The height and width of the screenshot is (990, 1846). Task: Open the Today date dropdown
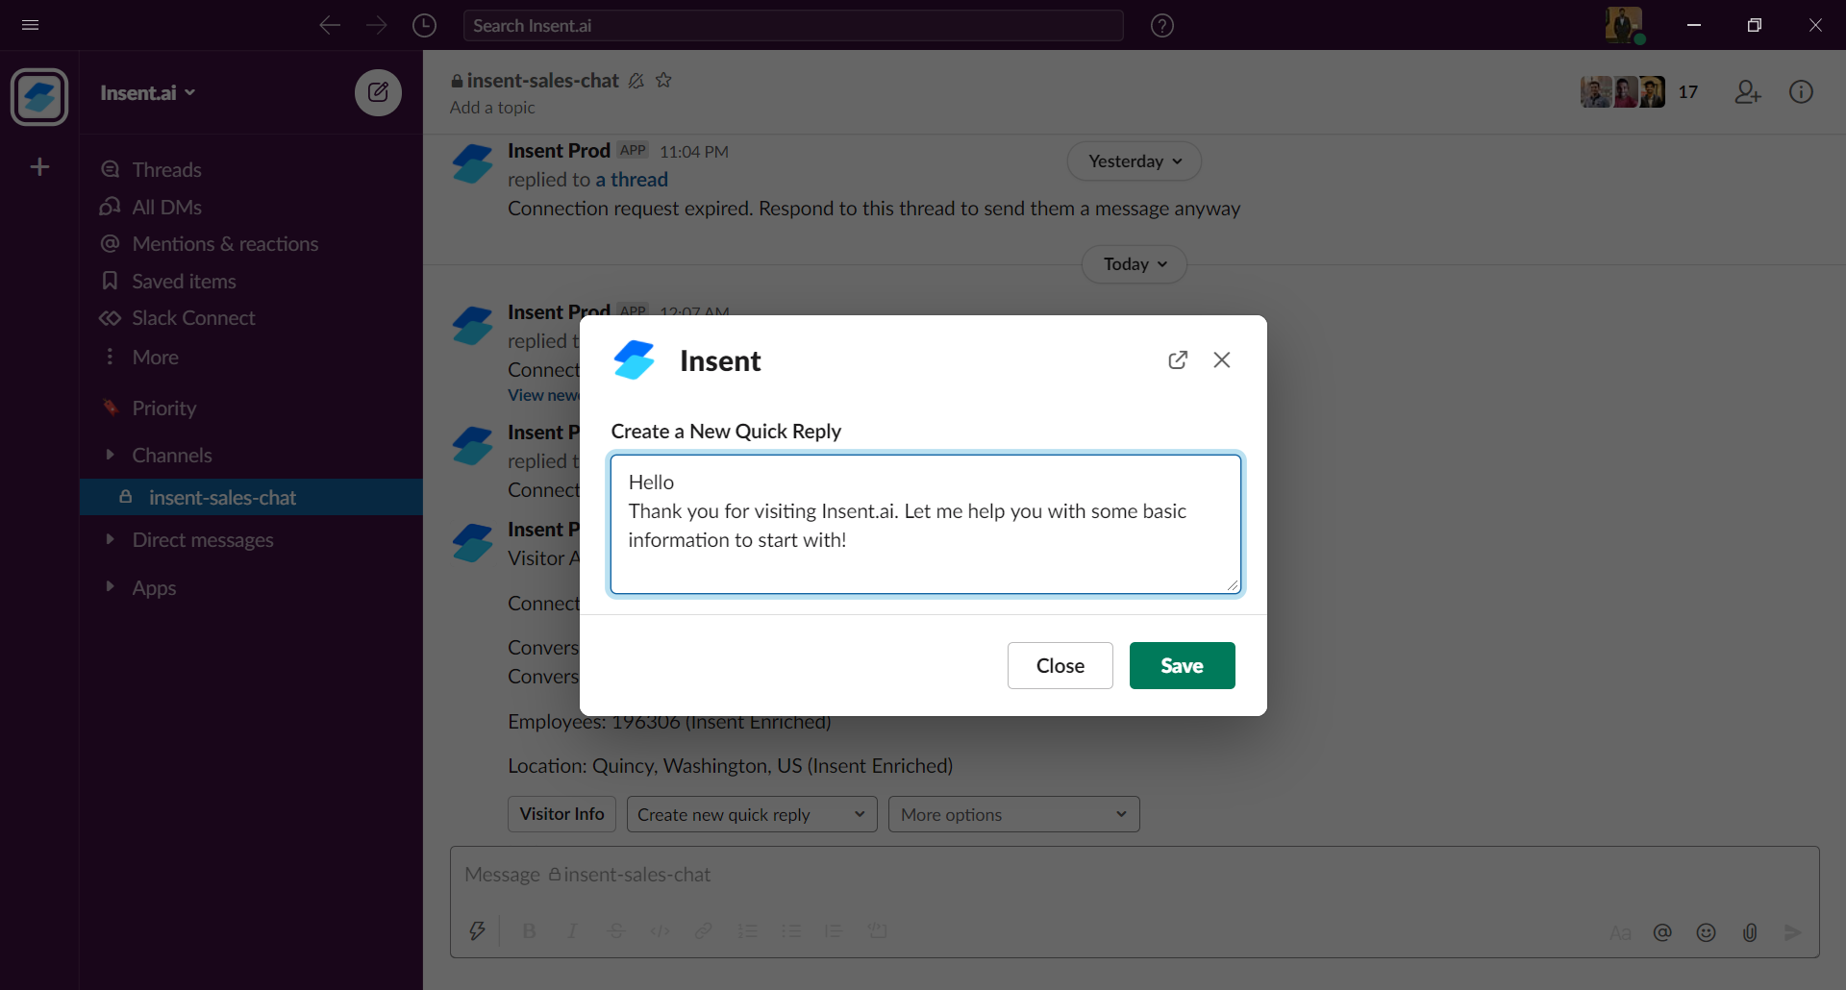(1135, 264)
